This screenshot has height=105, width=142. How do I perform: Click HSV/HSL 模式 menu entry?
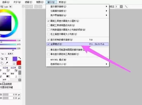coord(77,60)
